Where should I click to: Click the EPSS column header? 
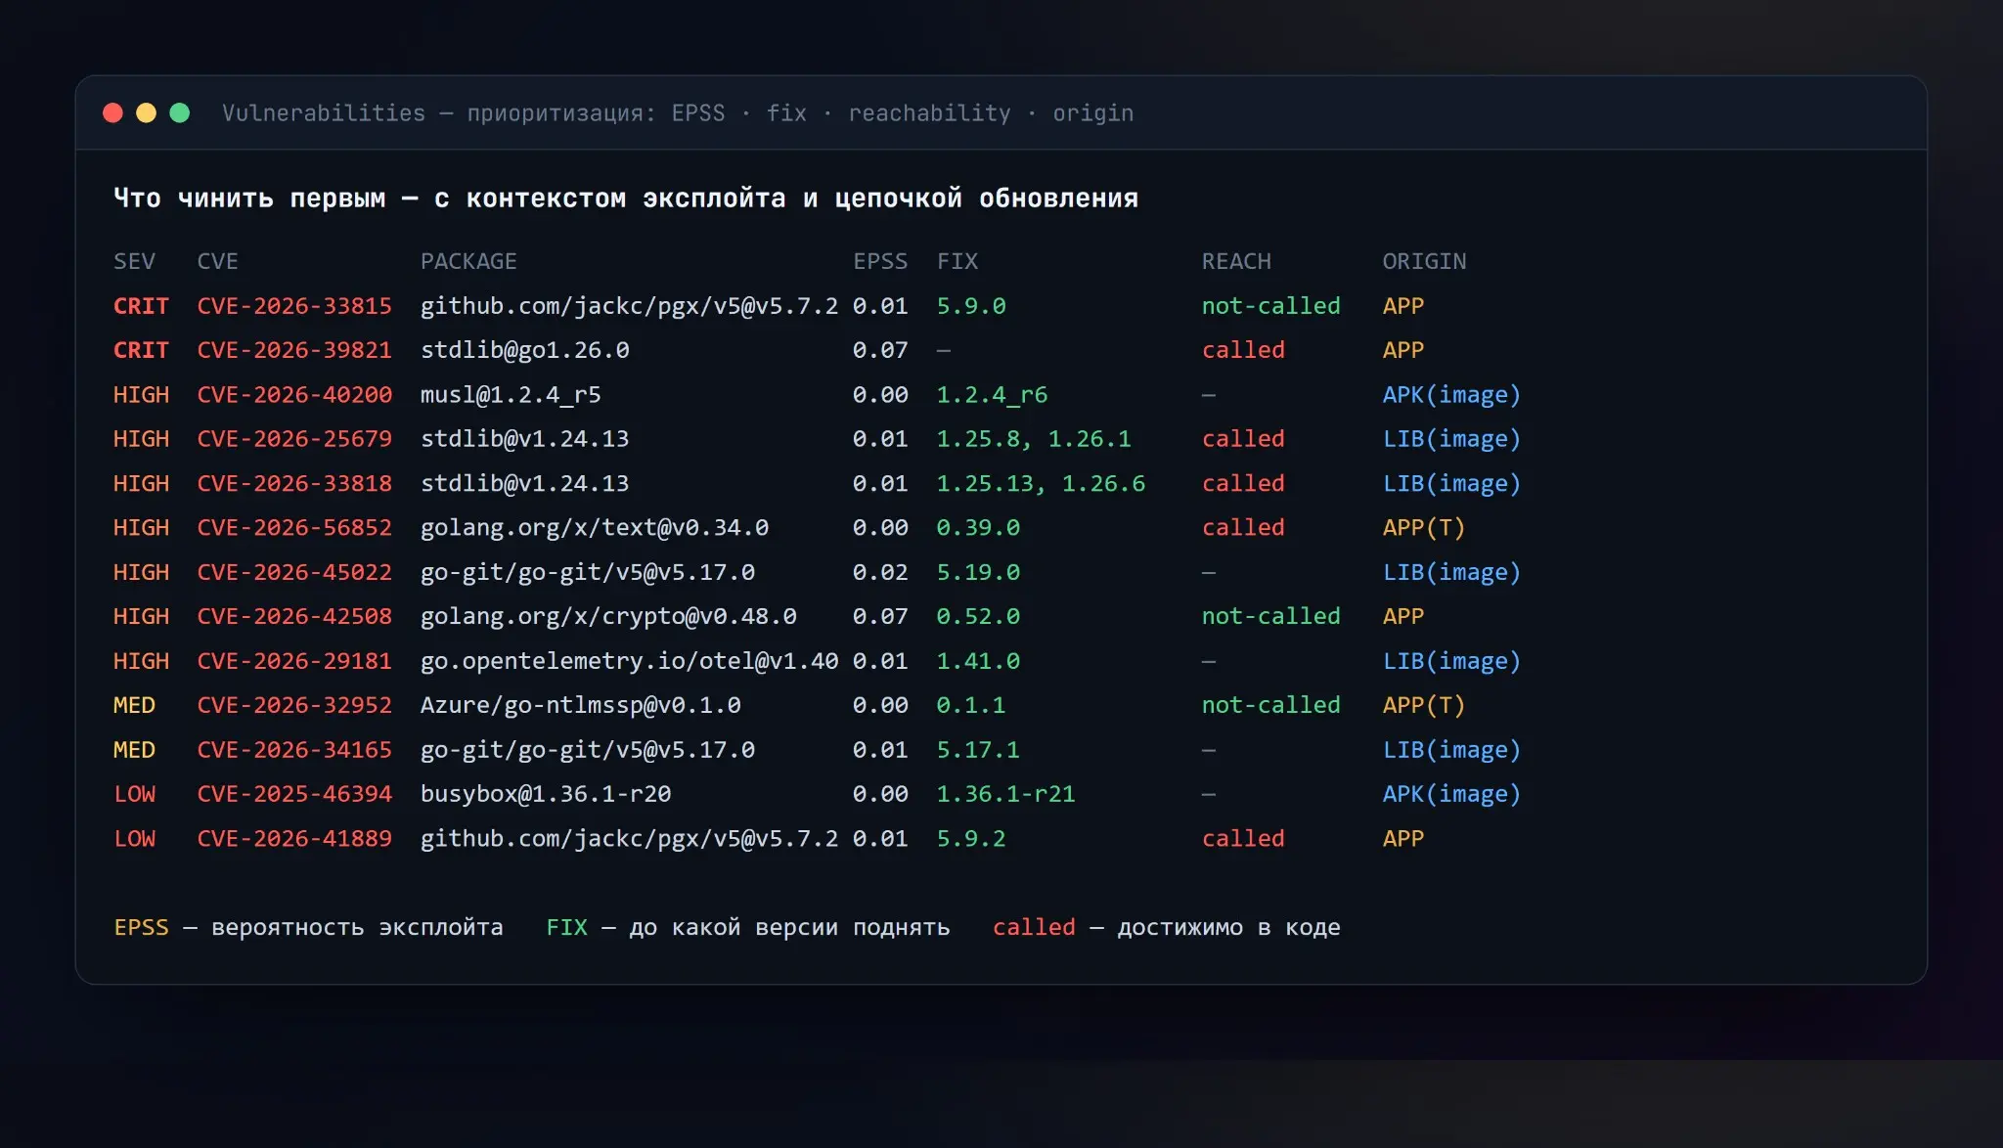pyautogui.click(x=880, y=261)
